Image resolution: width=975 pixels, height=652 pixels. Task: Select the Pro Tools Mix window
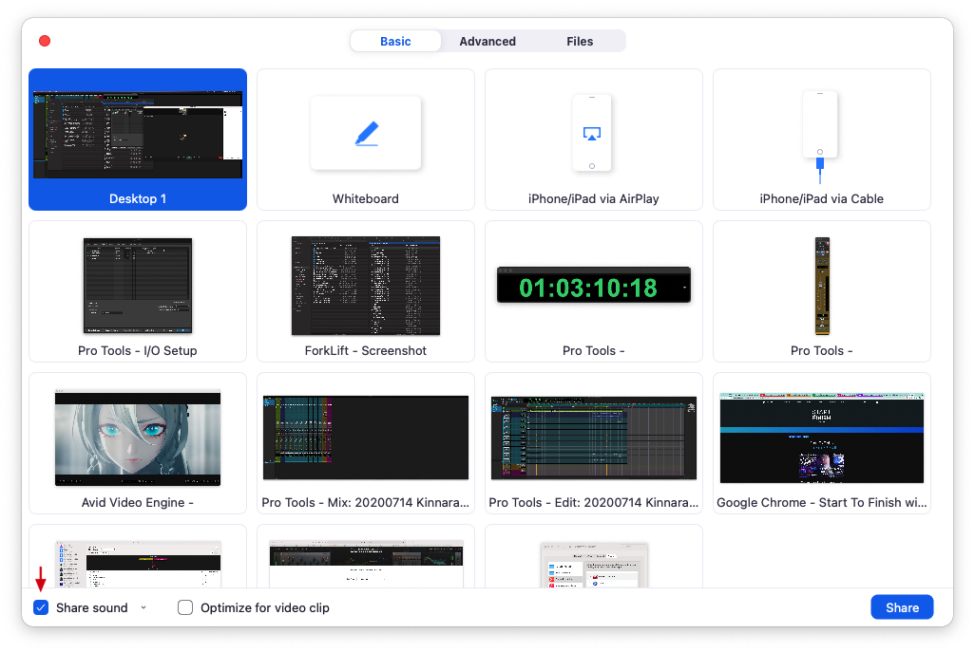366,438
